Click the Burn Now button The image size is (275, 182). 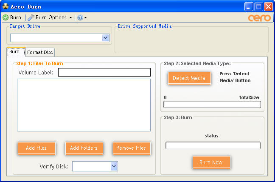211,162
